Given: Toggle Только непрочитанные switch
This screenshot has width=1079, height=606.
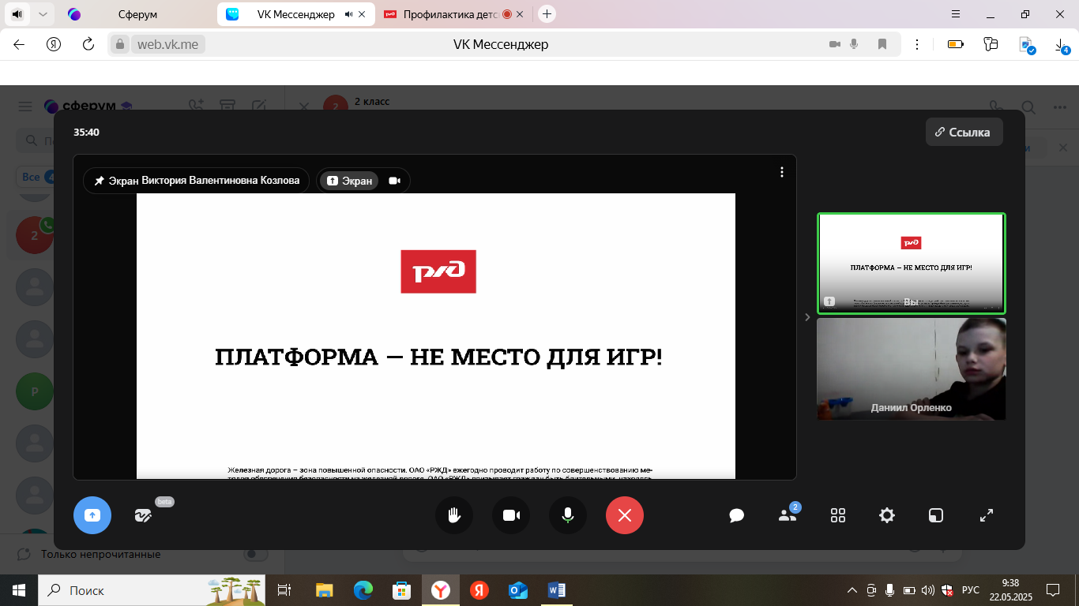Looking at the screenshot, I should [x=256, y=554].
